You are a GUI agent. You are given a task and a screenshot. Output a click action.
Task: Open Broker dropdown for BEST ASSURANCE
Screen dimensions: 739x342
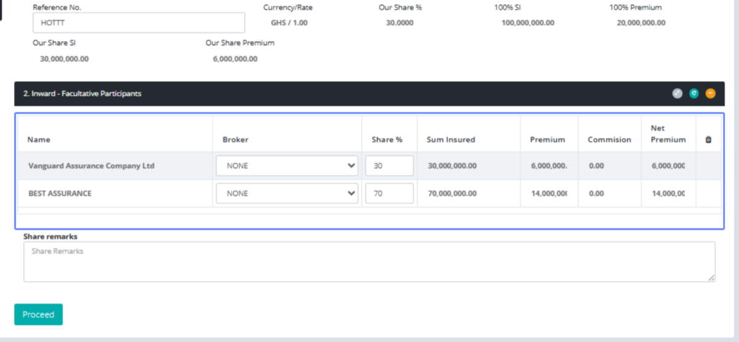pyautogui.click(x=287, y=193)
